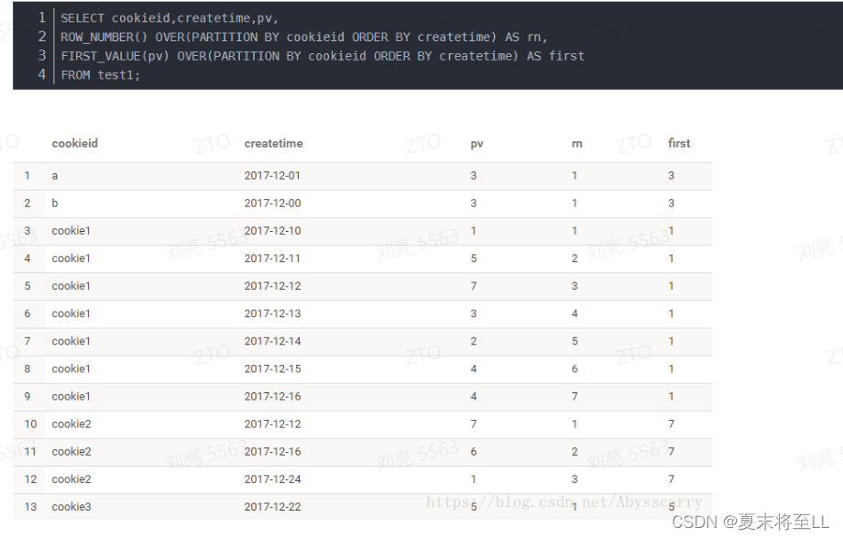Click date cell 2017-12-00
This screenshot has height=539, width=843.
pos(272,203)
